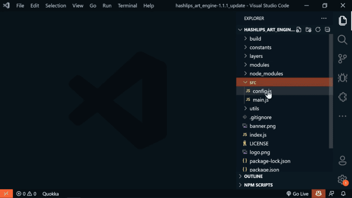The image size is (352, 198).
Task: Open Explorer views and more actions menu
Action: pos(324,18)
